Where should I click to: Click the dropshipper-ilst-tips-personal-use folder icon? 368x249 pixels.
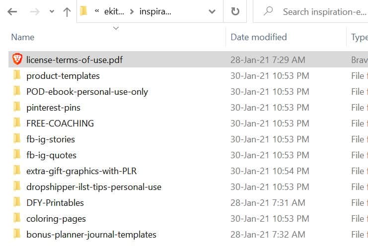point(17,186)
